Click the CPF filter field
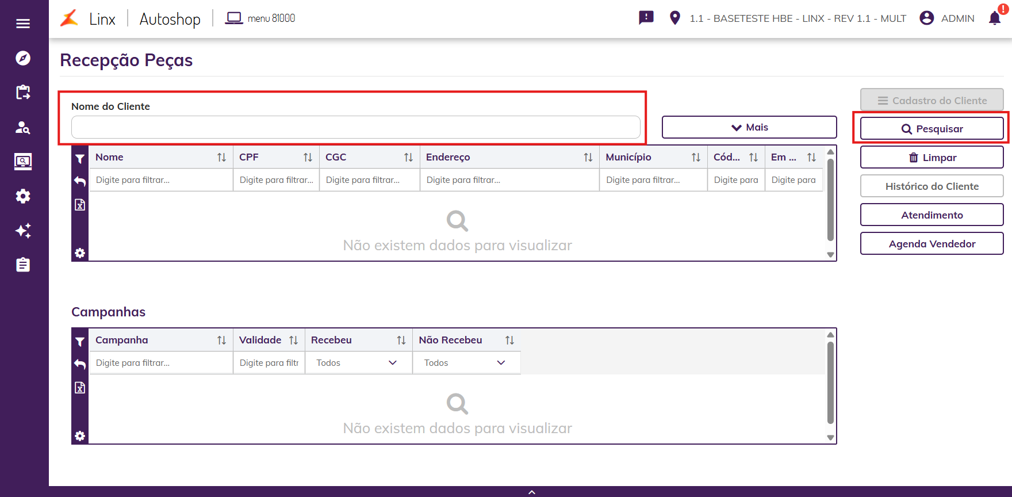The image size is (1012, 497). click(277, 180)
